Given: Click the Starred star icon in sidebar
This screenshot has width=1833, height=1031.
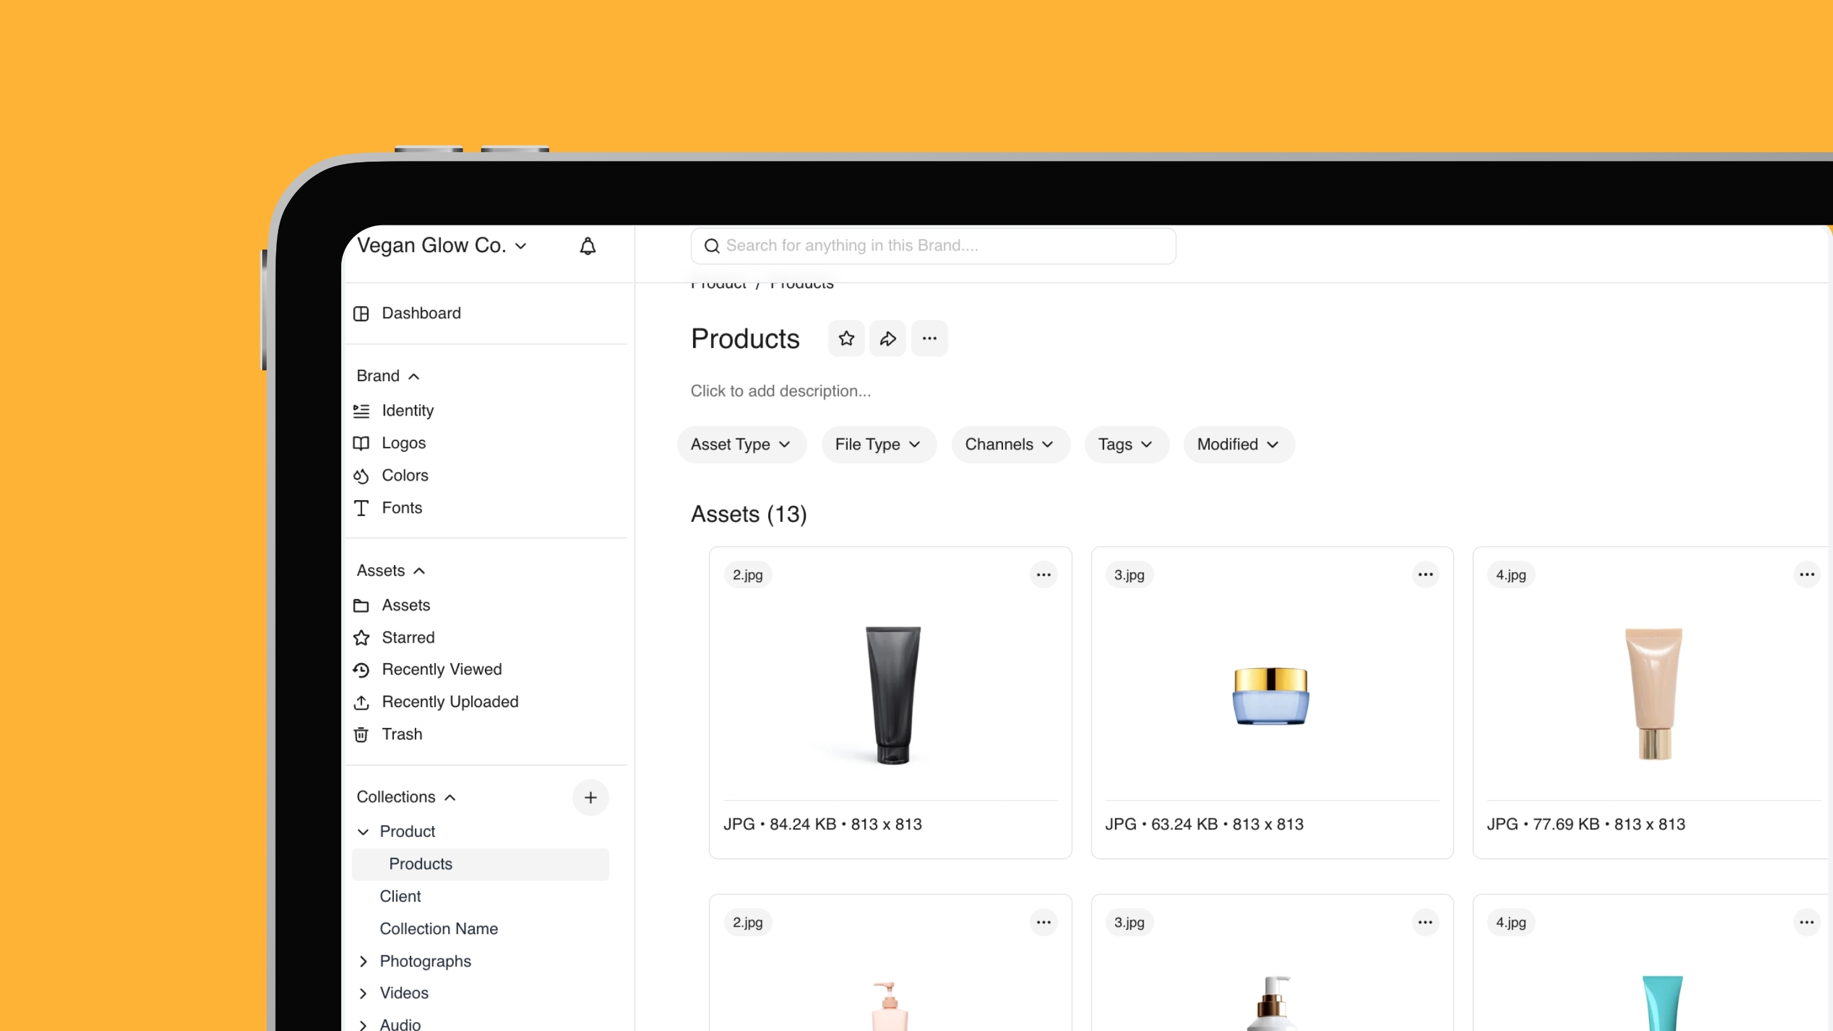Looking at the screenshot, I should (362, 638).
